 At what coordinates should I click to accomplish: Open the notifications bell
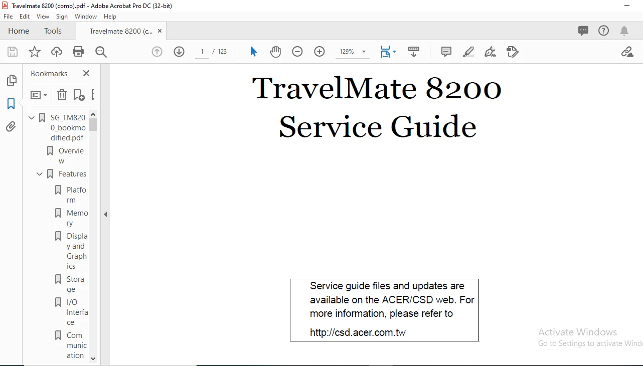(624, 31)
